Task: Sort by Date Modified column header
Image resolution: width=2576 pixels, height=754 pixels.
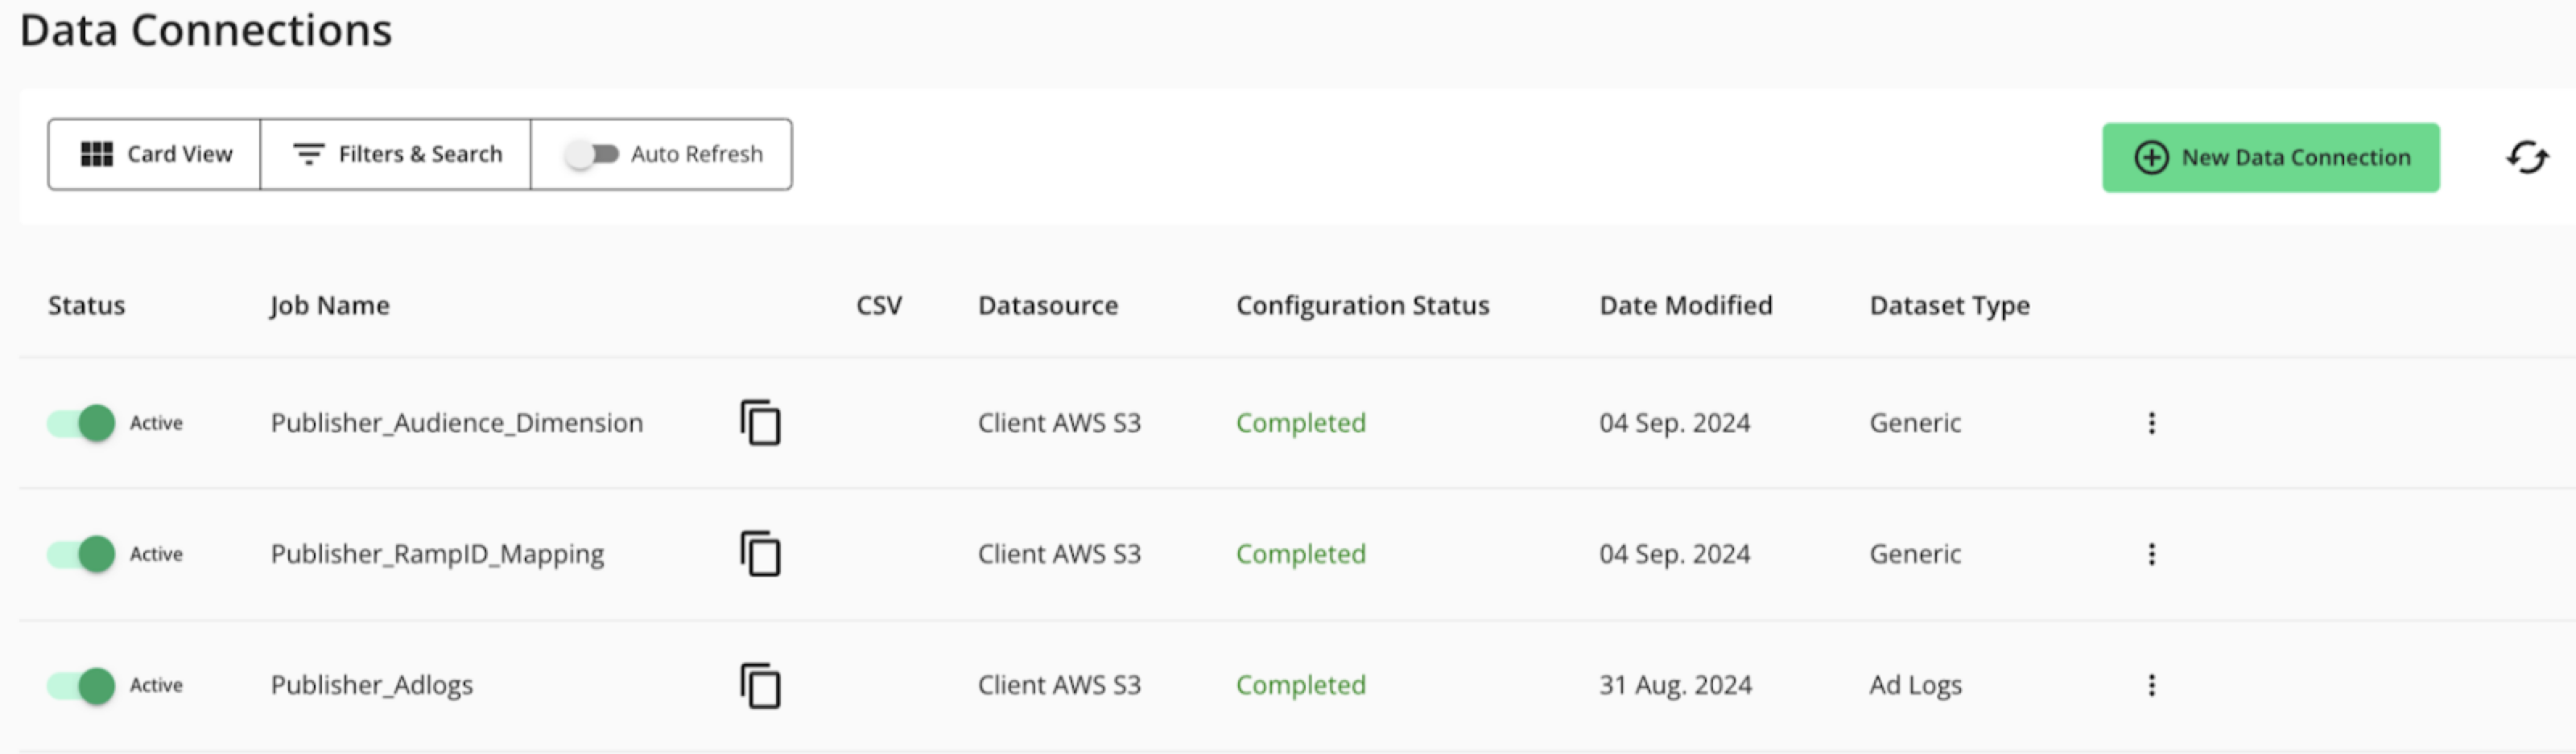Action: (x=1685, y=305)
